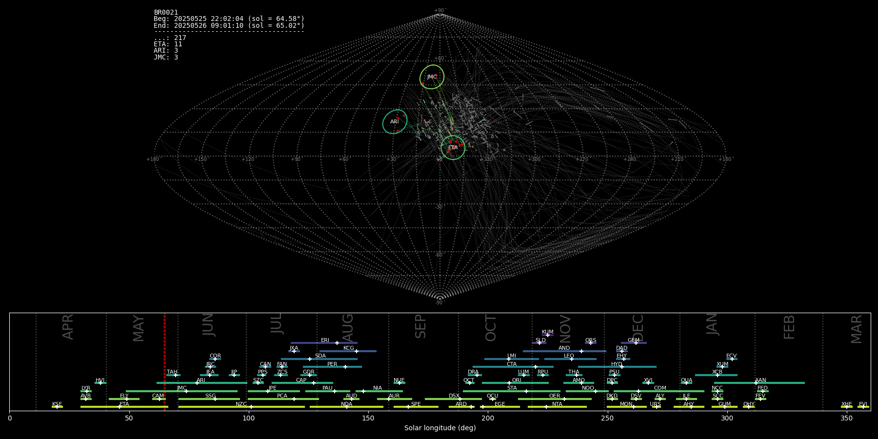Click the MAY month label

(x=139, y=328)
